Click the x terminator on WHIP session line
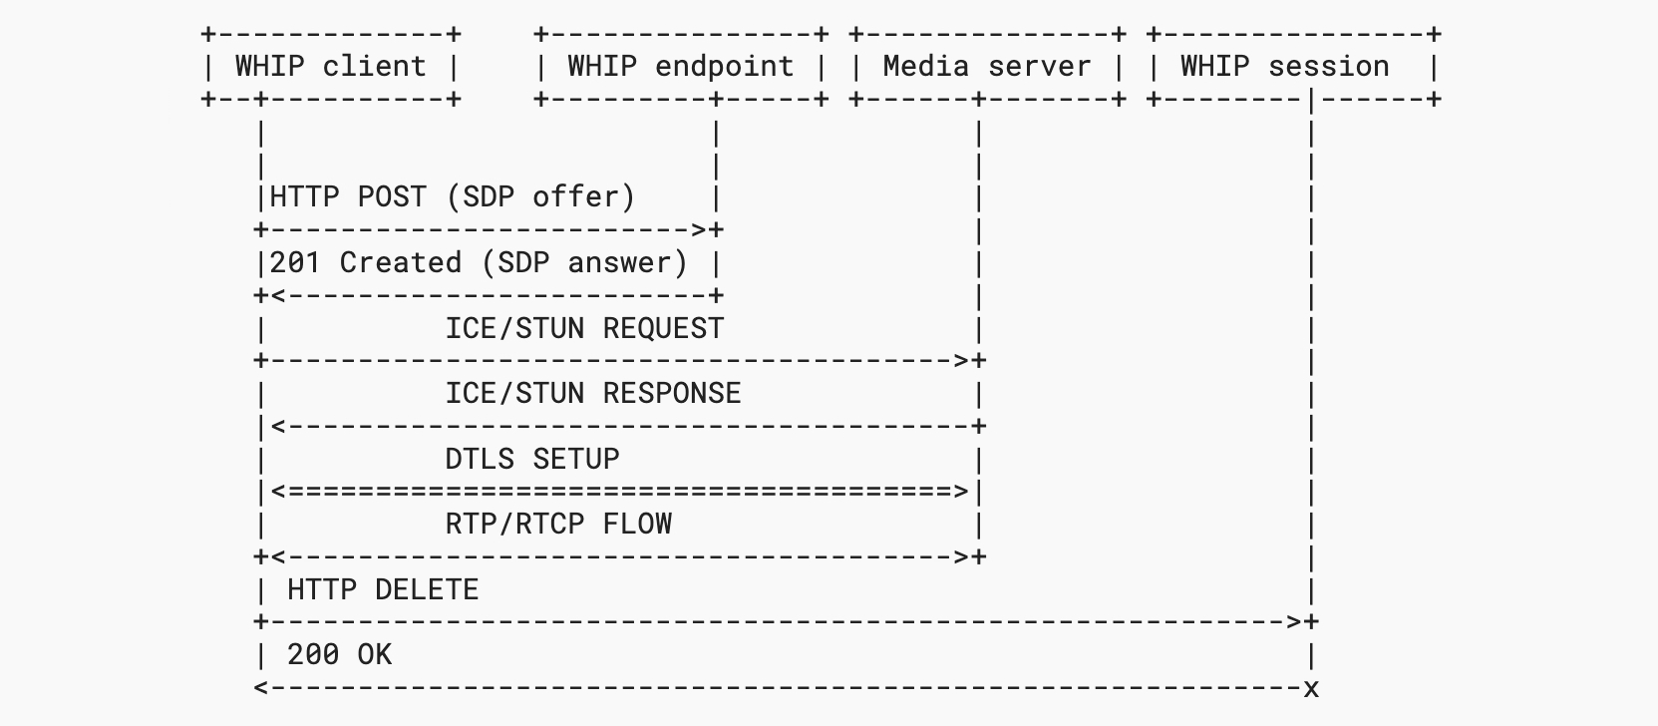1658x726 pixels. pyautogui.click(x=1311, y=688)
